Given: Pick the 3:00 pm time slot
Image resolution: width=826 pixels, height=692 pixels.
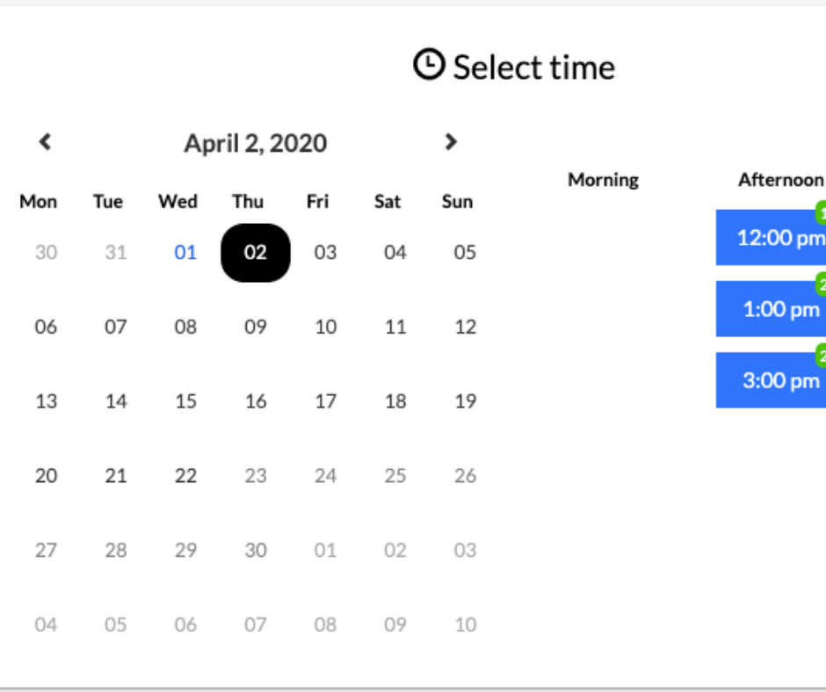Looking at the screenshot, I should click(771, 380).
